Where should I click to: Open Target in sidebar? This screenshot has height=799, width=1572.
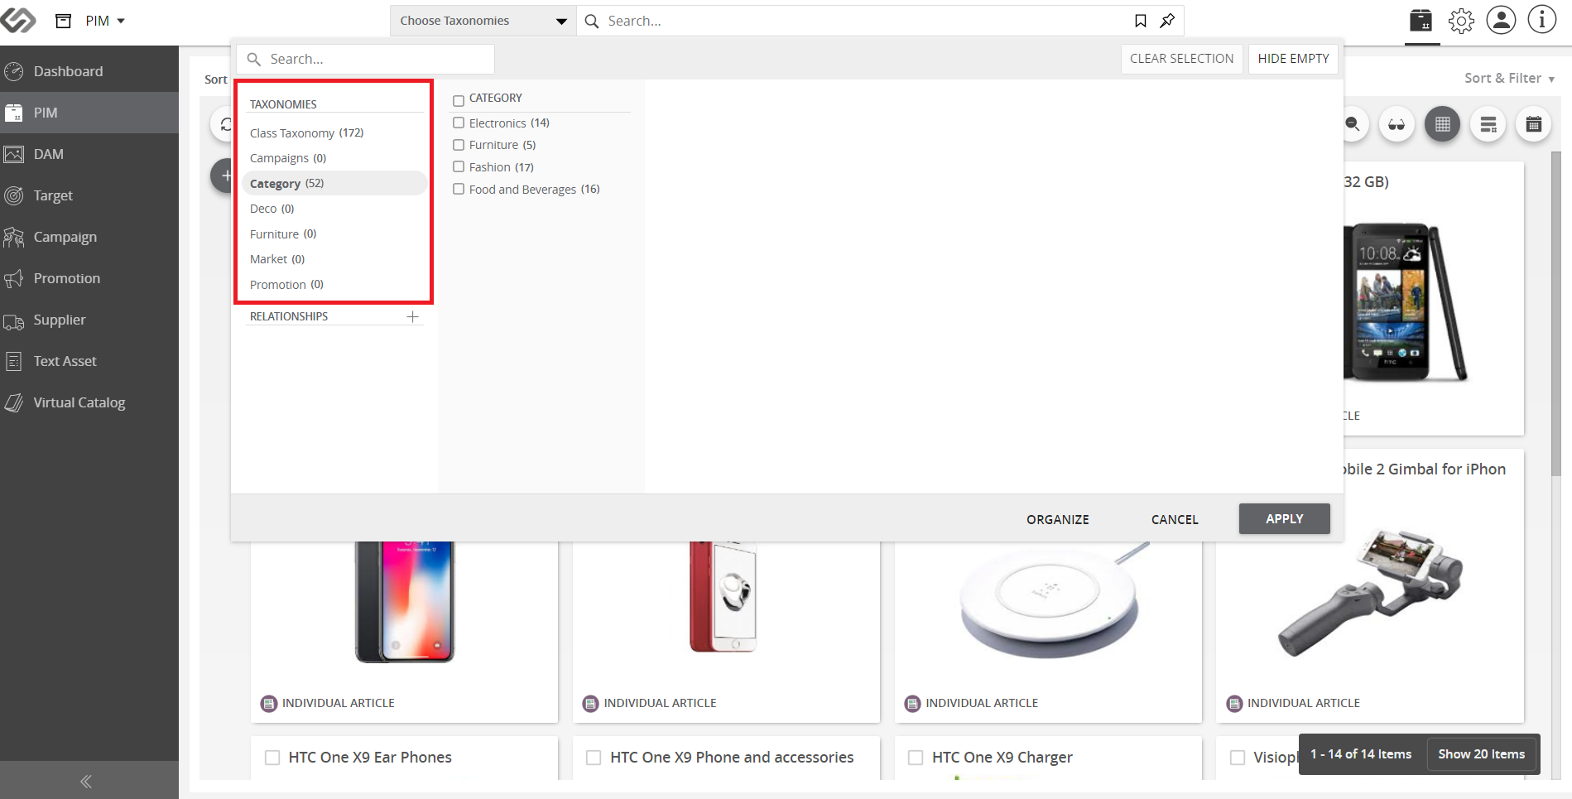[89, 195]
